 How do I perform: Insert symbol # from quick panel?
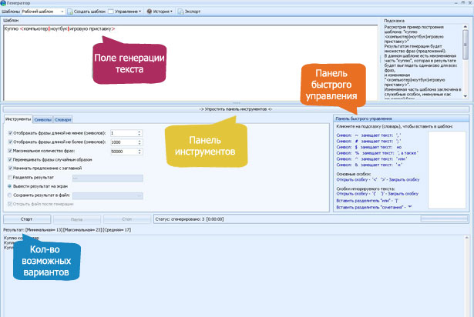coord(368,142)
